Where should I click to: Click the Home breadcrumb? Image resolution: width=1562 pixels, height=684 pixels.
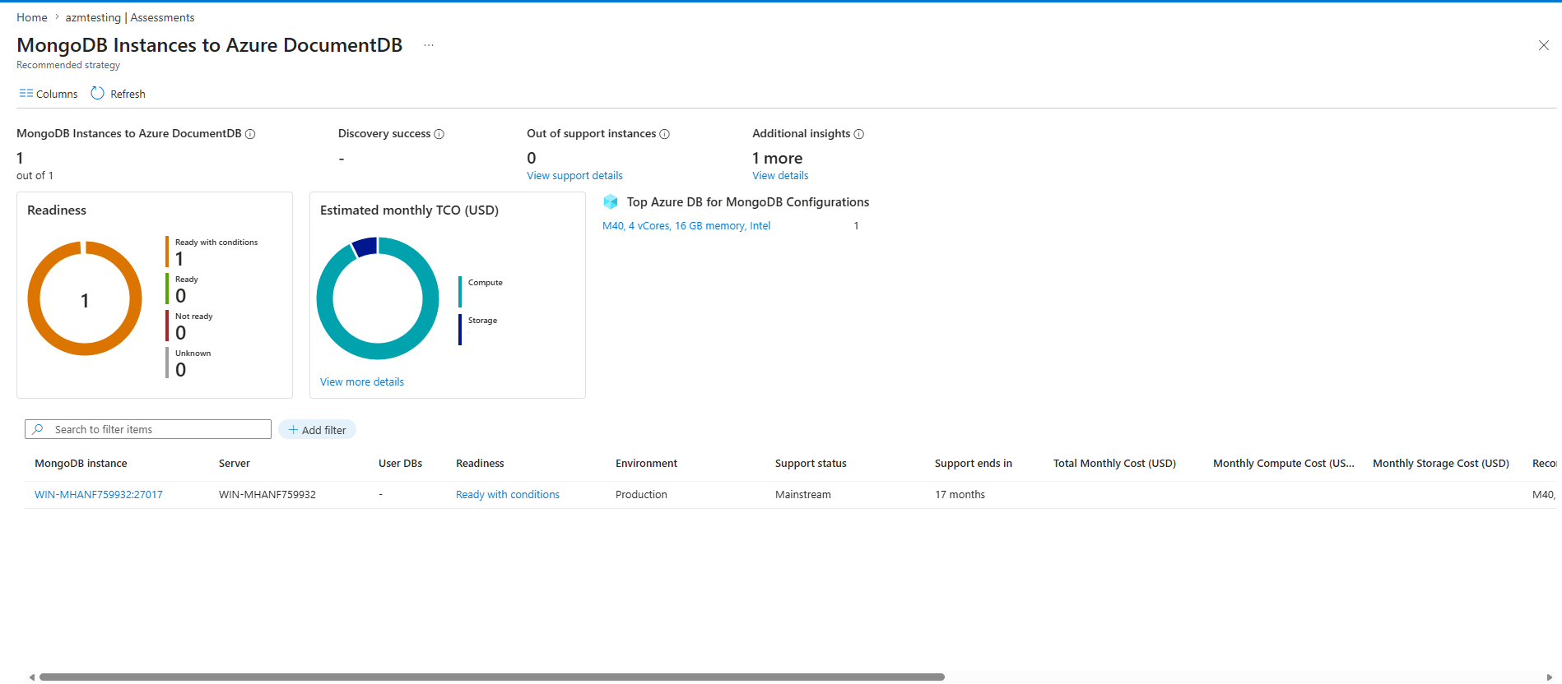(32, 17)
